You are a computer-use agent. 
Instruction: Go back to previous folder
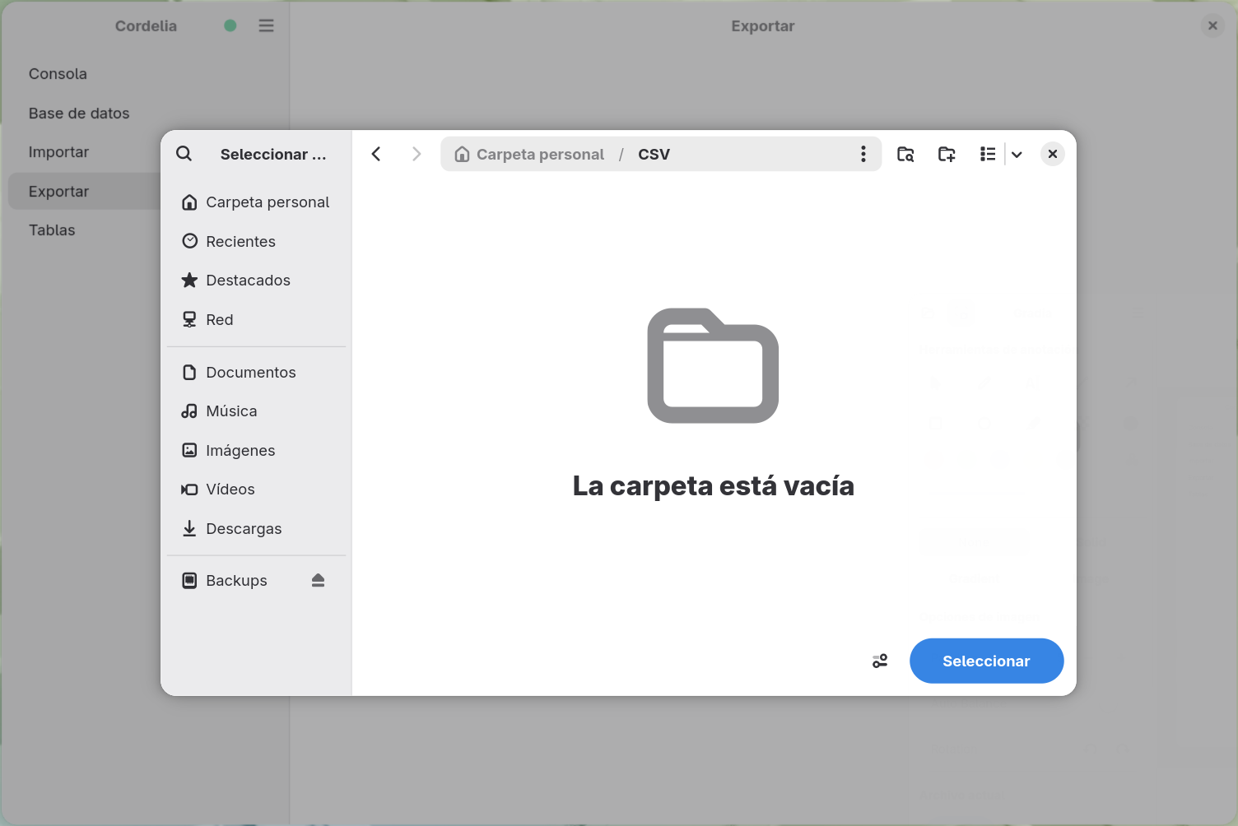[376, 154]
